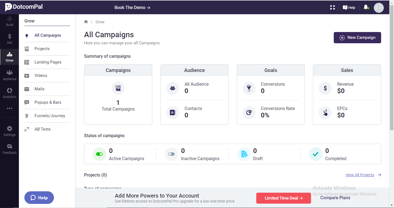Open the apps grid icon in header
The width and height of the screenshot is (394, 208).
click(x=333, y=7)
